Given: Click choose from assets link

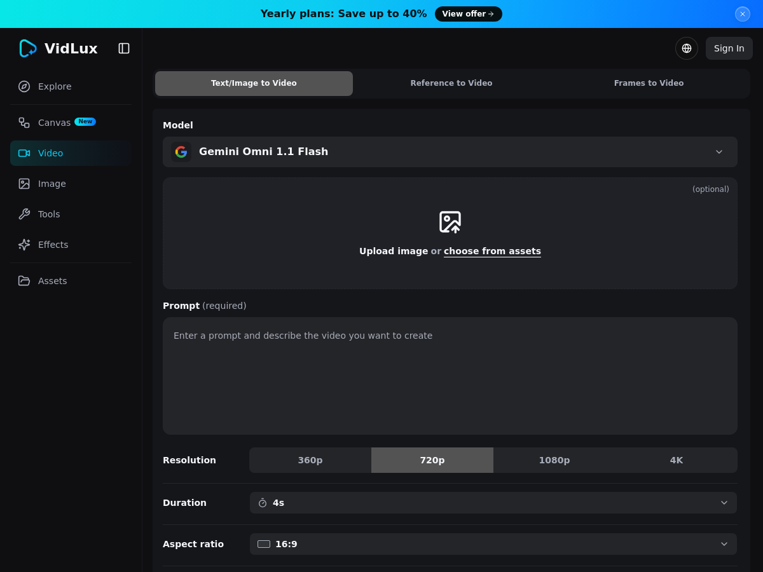Looking at the screenshot, I should pyautogui.click(x=492, y=251).
